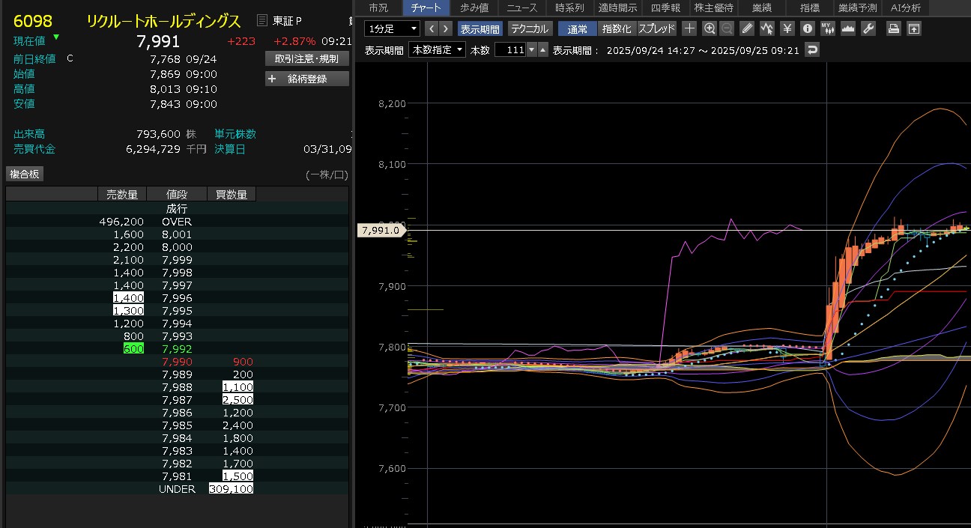Click the document icon beside 東証P
This screenshot has height=528, width=971.
tap(261, 20)
